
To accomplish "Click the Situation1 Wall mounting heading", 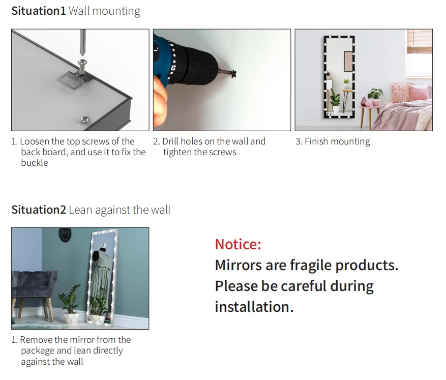I will (76, 11).
